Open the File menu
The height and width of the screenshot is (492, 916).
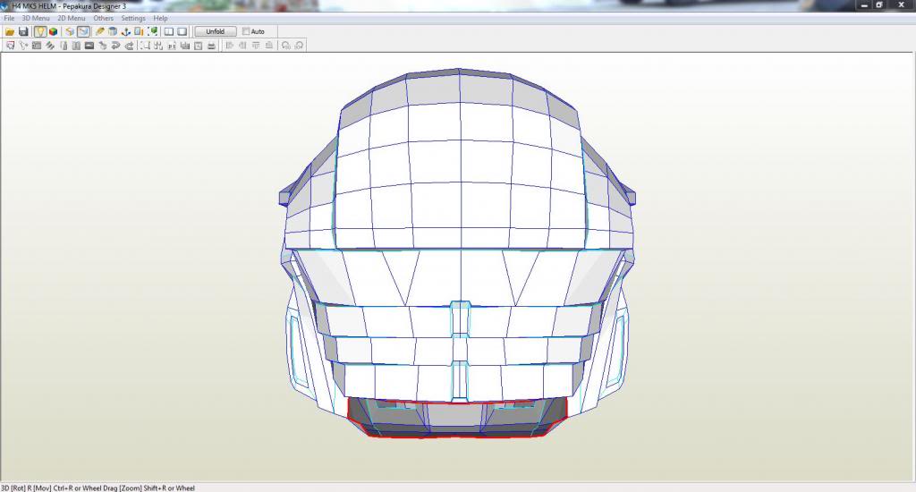tap(9, 18)
